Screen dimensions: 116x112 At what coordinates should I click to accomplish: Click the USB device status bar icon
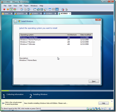click(102, 108)
